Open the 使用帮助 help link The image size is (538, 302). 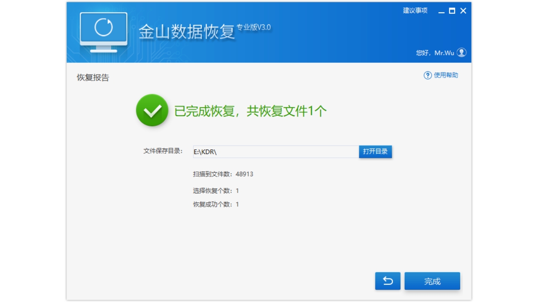pos(446,75)
